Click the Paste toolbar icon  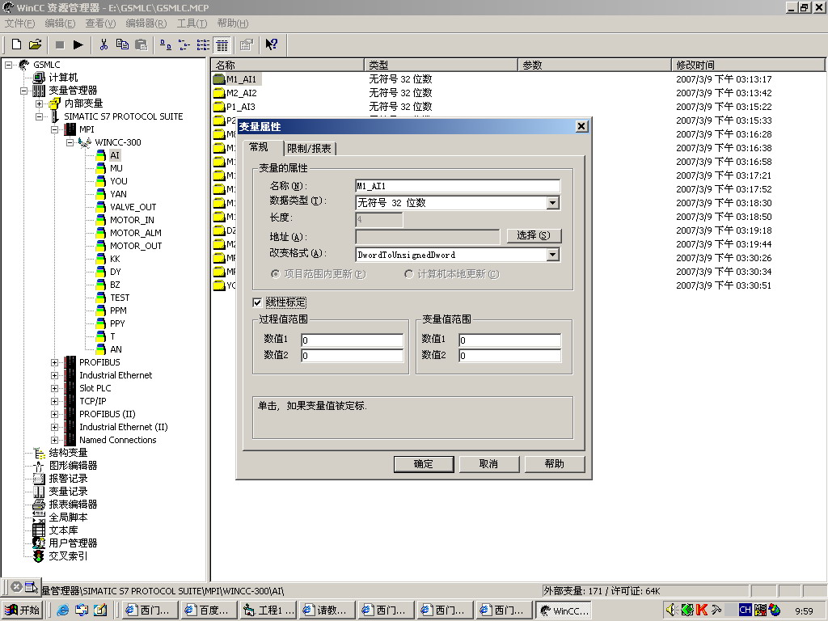(141, 45)
